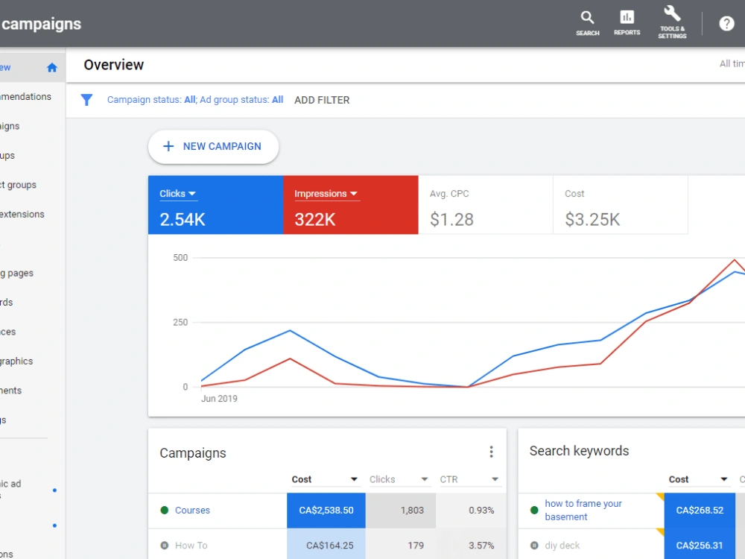
Task: Click the plus icon on New Campaign
Action: tap(168, 146)
